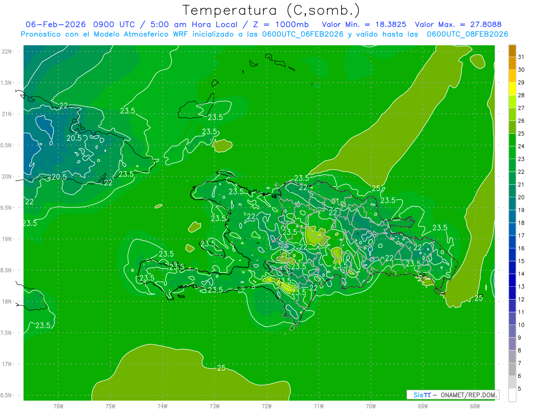
Task: Click the "06-Feb-2026" date in header
Action: pyautogui.click(x=56, y=24)
